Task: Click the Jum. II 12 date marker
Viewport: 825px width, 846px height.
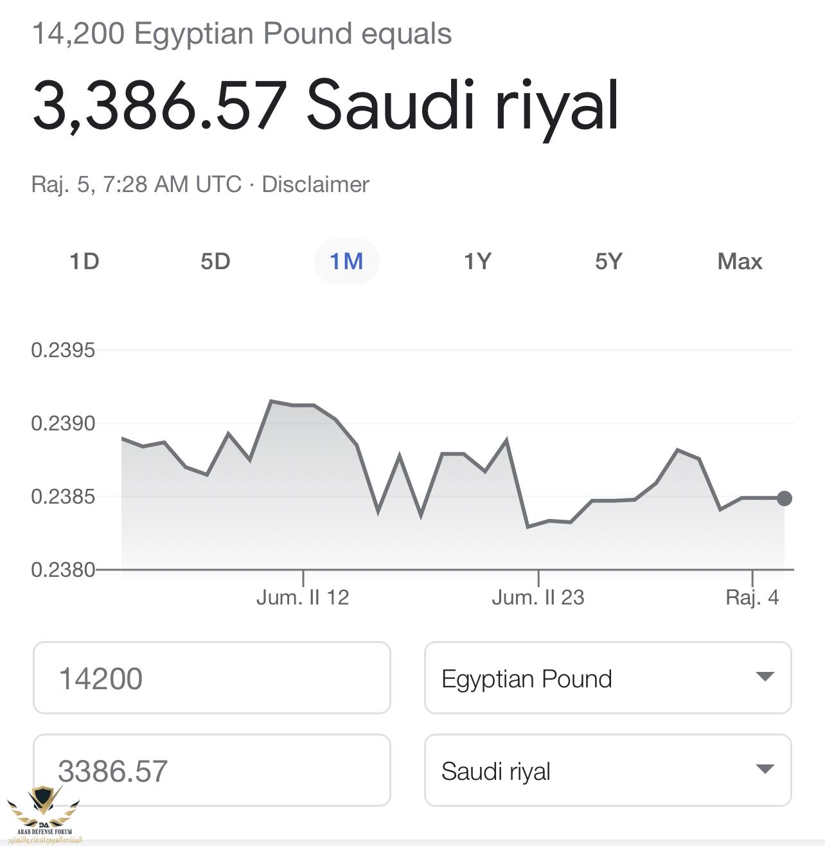Action: [303, 597]
